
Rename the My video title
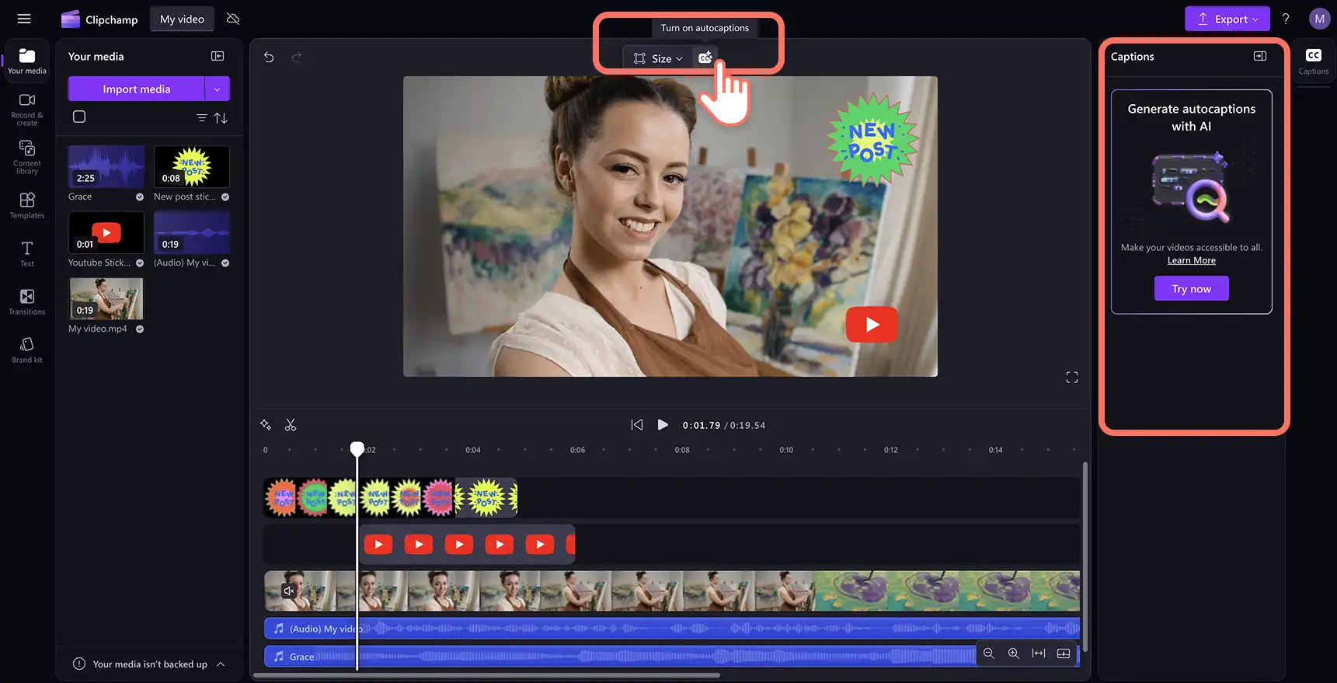[182, 19]
